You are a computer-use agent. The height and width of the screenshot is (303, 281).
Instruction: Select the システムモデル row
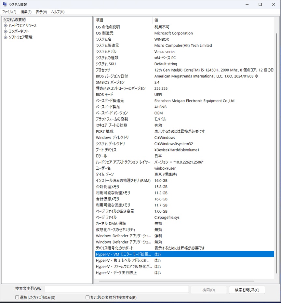[x=184, y=52]
